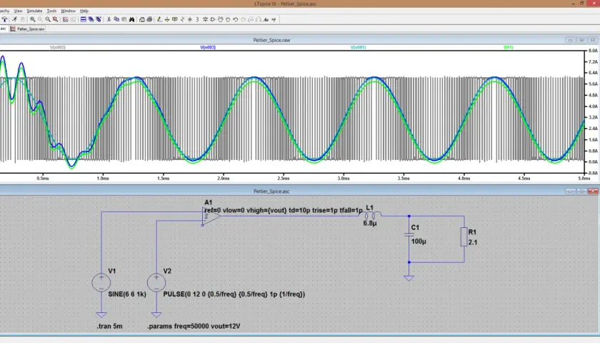Close the Peltier_Spice.asc schematic window

(593, 191)
